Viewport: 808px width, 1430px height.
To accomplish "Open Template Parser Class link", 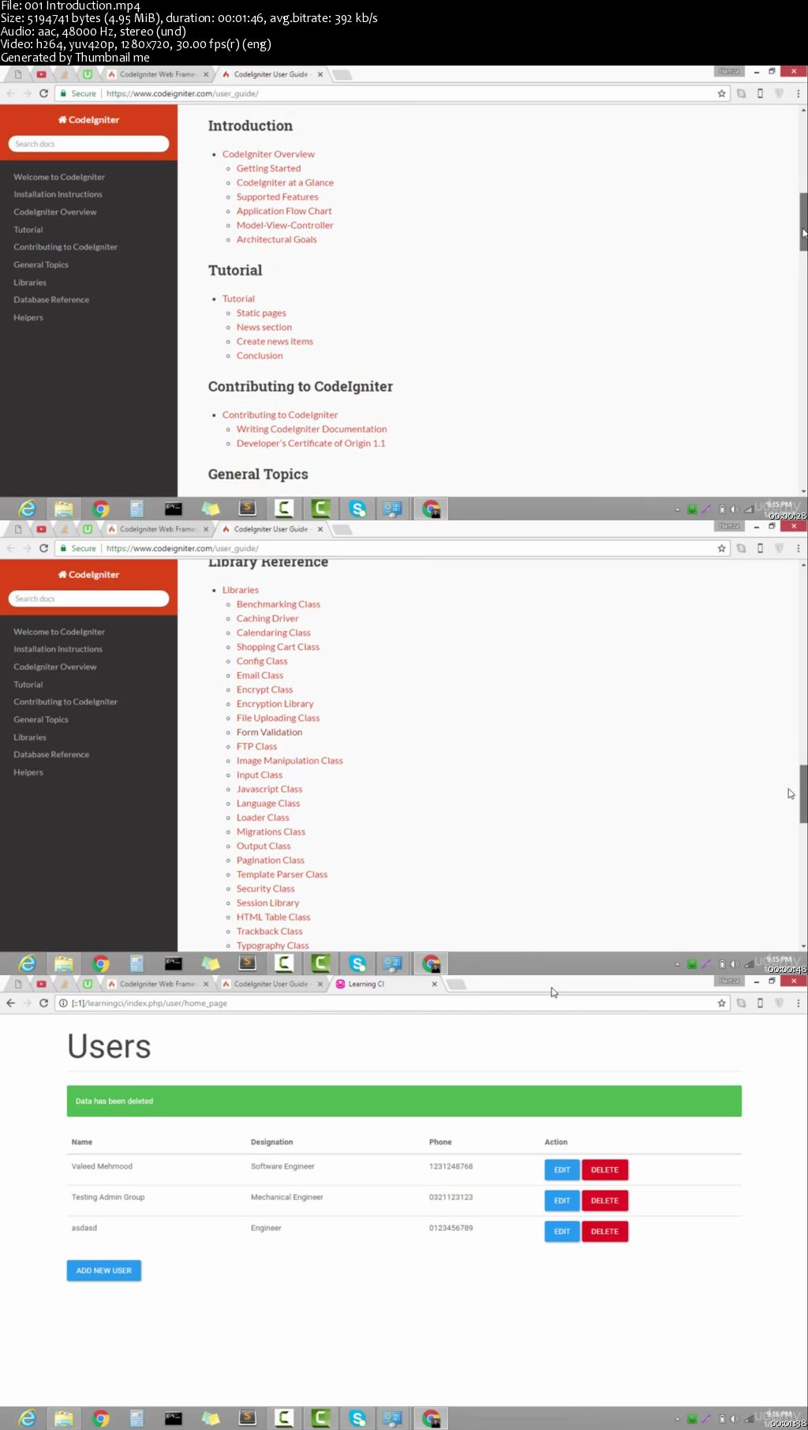I will 282,874.
